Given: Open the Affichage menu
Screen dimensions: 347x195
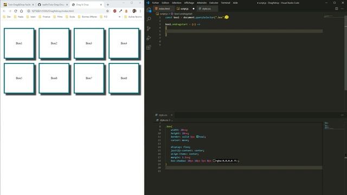Looking at the screenshot, I should pos(189,3).
